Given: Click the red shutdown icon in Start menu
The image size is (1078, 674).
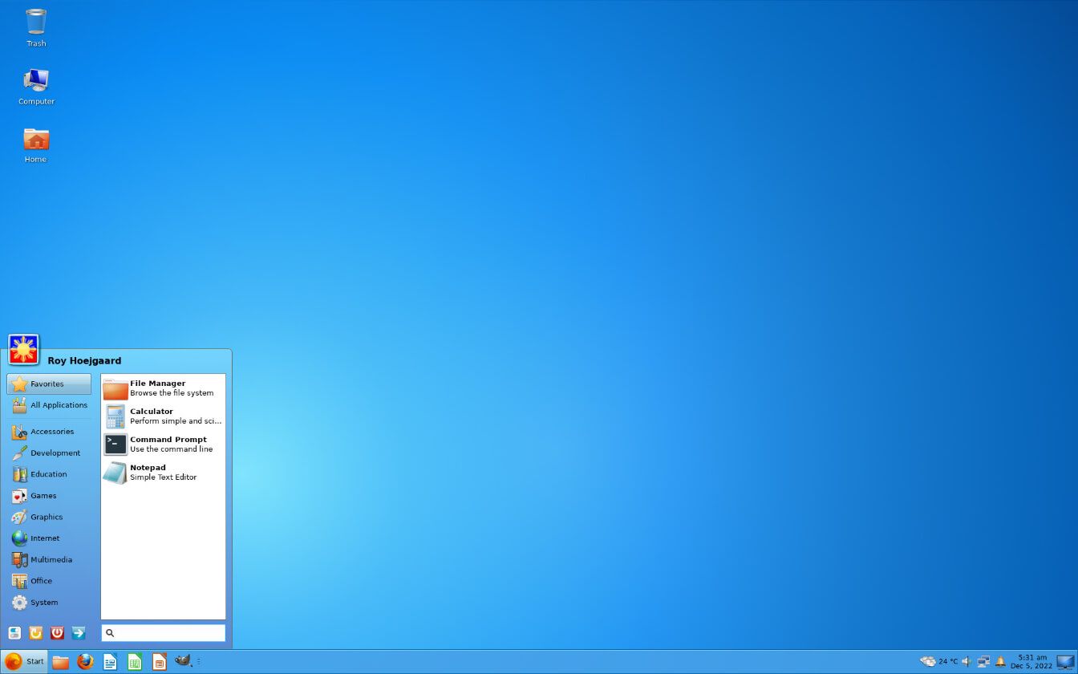Looking at the screenshot, I should [x=57, y=633].
